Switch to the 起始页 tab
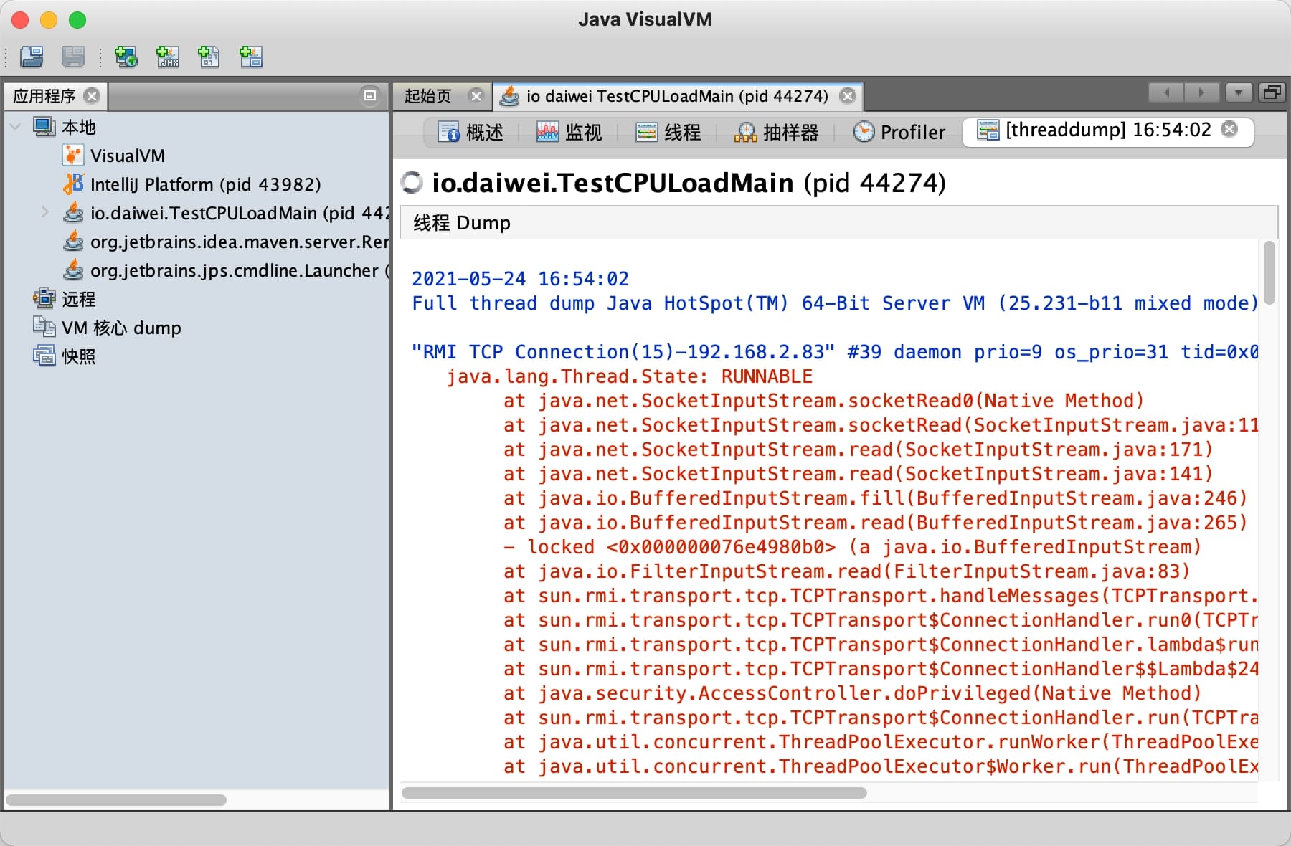 (428, 96)
